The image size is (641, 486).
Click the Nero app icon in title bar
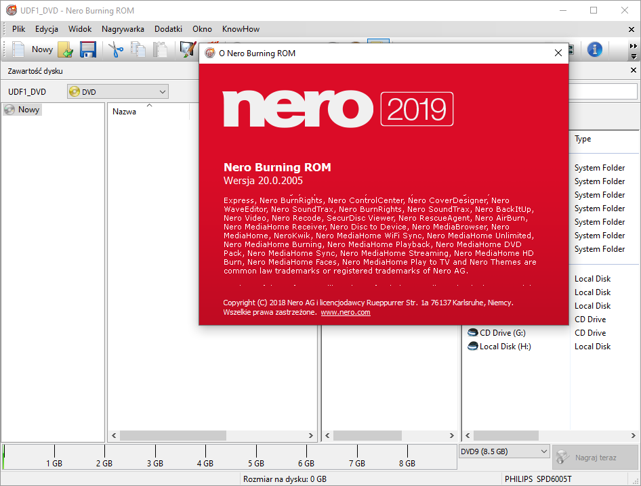pos(12,10)
